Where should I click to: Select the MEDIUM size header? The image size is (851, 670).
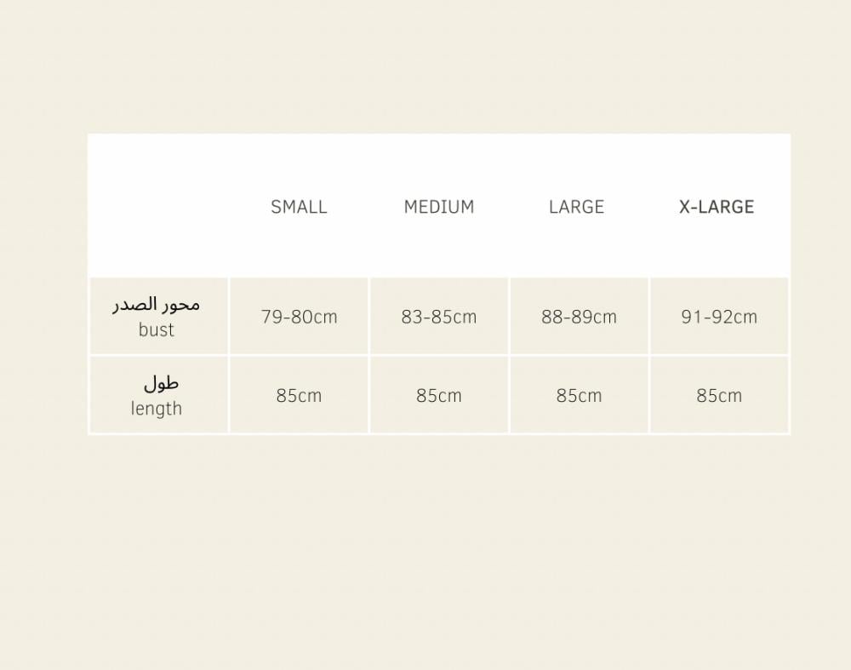point(439,207)
